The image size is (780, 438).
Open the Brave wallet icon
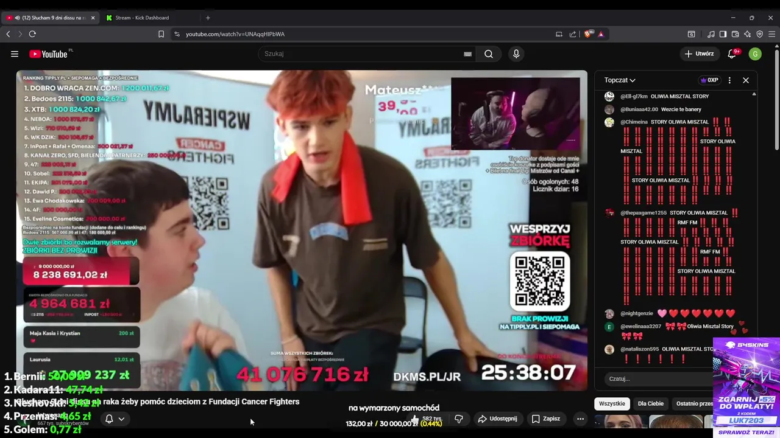click(x=736, y=34)
